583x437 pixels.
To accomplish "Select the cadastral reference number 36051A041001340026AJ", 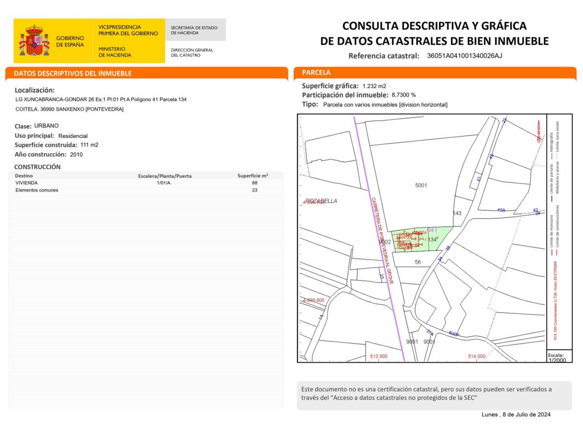I will tap(465, 56).
